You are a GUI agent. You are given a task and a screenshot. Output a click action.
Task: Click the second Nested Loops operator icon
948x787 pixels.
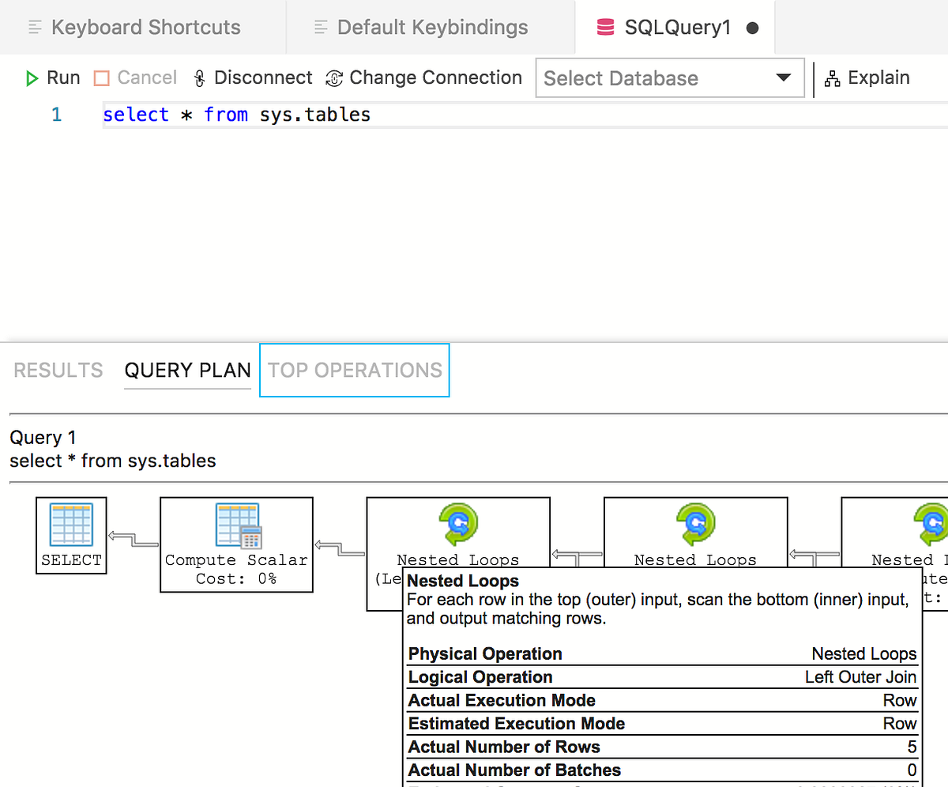(695, 524)
